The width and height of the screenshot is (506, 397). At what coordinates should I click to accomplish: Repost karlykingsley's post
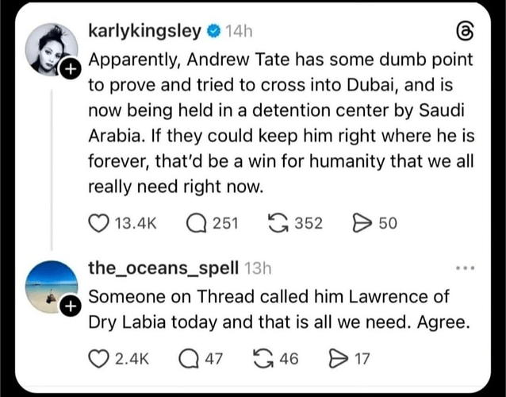(x=282, y=223)
